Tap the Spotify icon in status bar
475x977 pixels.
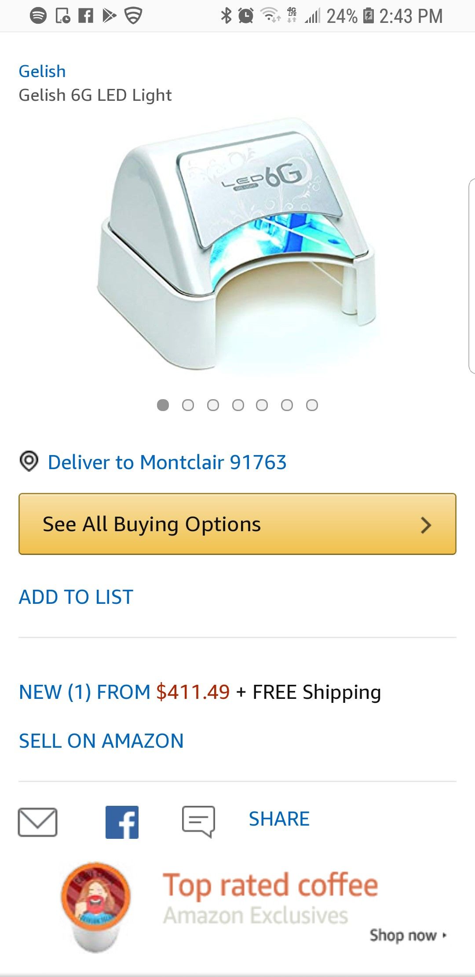tap(38, 16)
